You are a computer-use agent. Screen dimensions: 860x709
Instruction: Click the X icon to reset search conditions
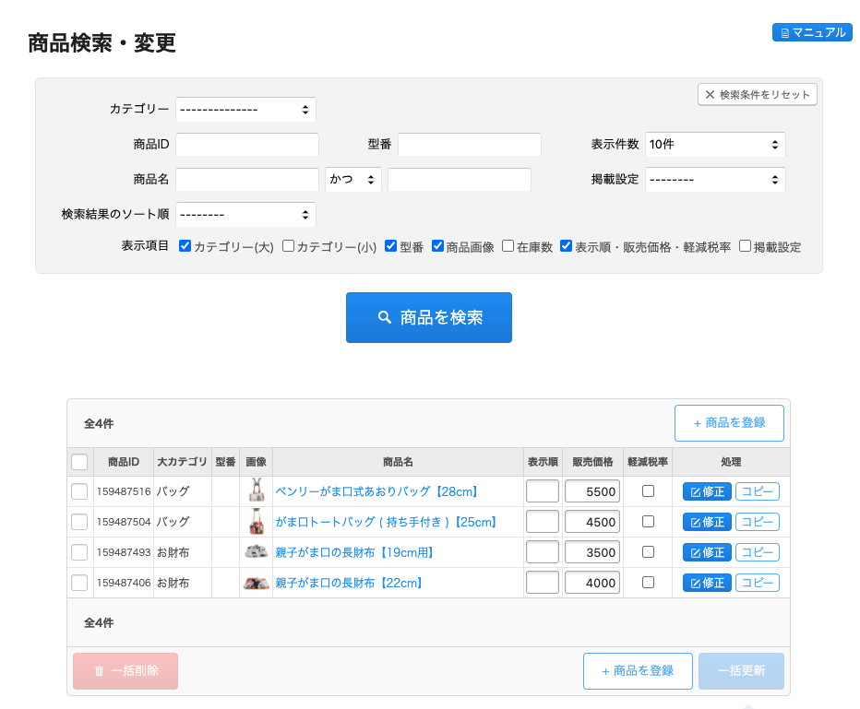coord(710,94)
